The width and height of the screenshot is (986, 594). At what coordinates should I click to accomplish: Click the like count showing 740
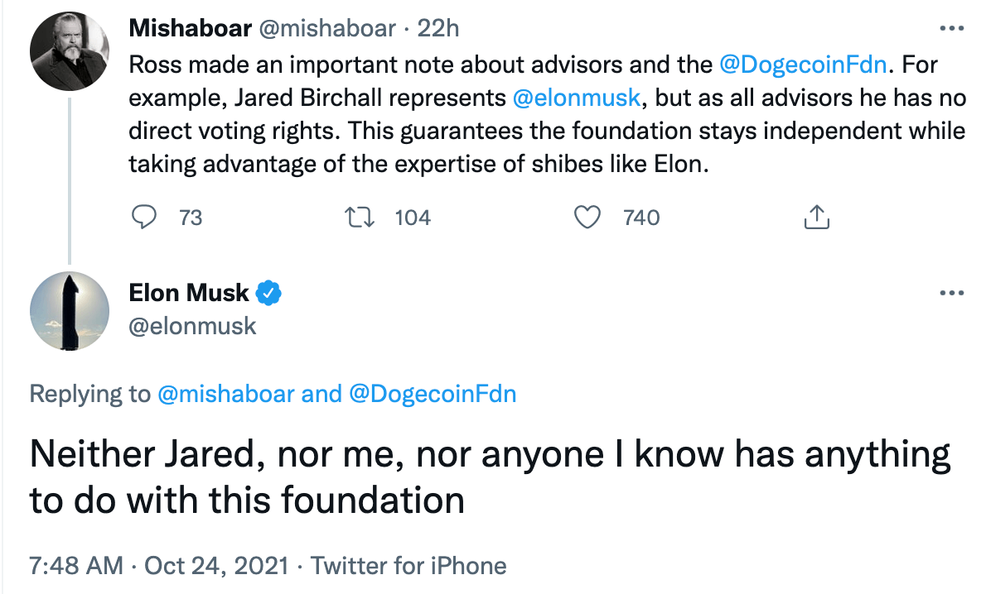(x=642, y=217)
